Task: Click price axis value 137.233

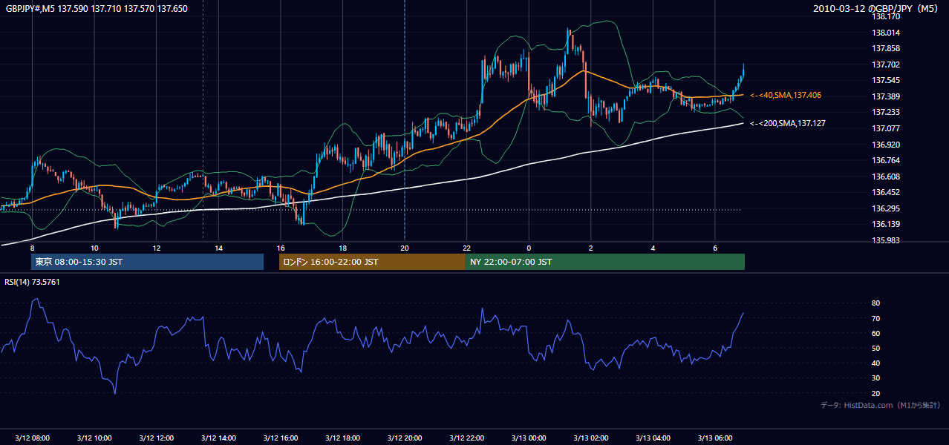Action: tap(885, 112)
